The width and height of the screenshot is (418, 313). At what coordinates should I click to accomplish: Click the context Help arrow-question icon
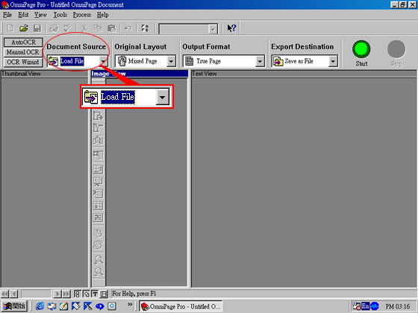pyautogui.click(x=231, y=28)
